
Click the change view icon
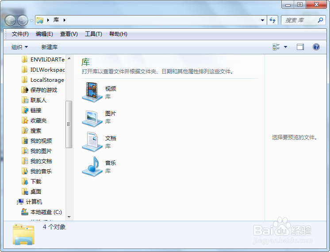(x=276, y=47)
